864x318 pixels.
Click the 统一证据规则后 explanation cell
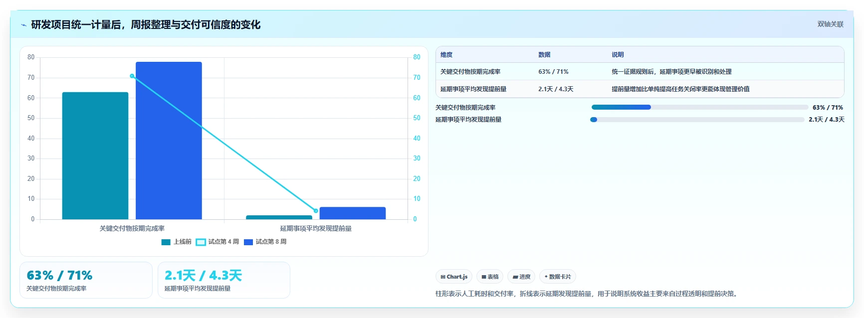[x=671, y=72]
